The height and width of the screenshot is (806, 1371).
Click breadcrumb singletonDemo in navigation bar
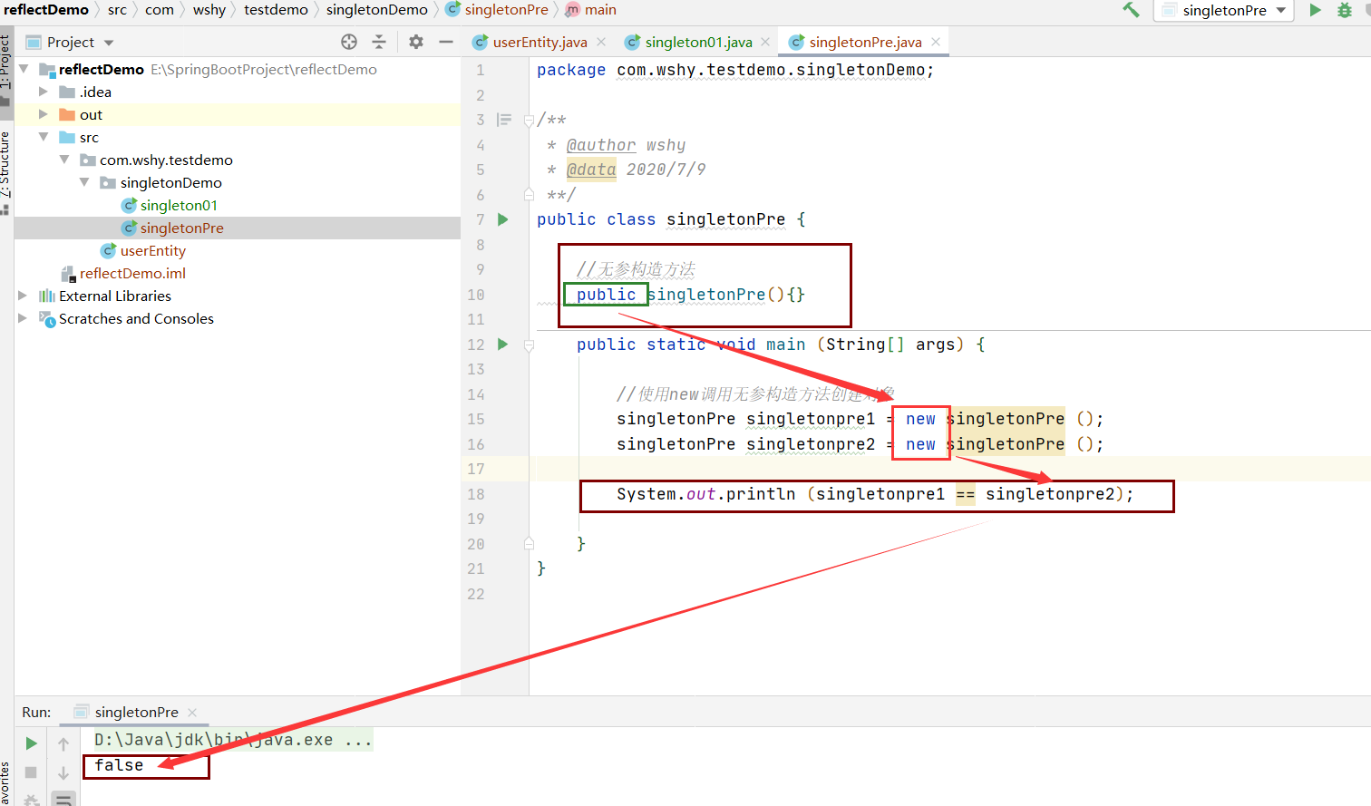pyautogui.click(x=376, y=10)
